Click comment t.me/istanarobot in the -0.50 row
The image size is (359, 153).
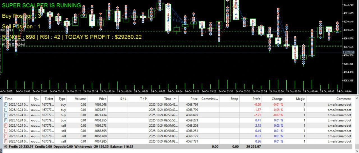tap(339, 104)
